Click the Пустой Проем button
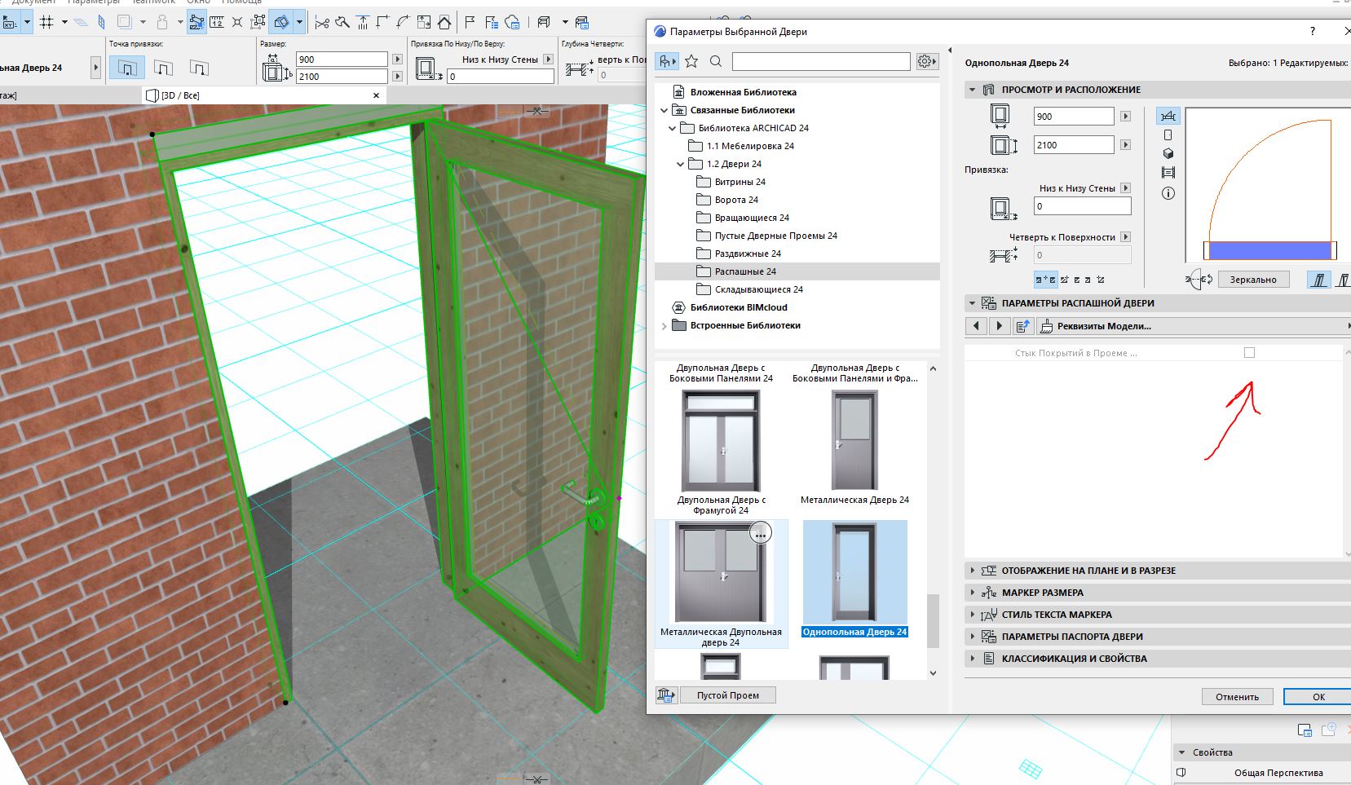 click(x=727, y=695)
